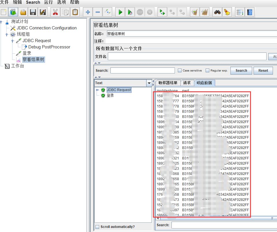Open the Function helper list icon
The height and width of the screenshot is (232, 277).
click(240, 12)
